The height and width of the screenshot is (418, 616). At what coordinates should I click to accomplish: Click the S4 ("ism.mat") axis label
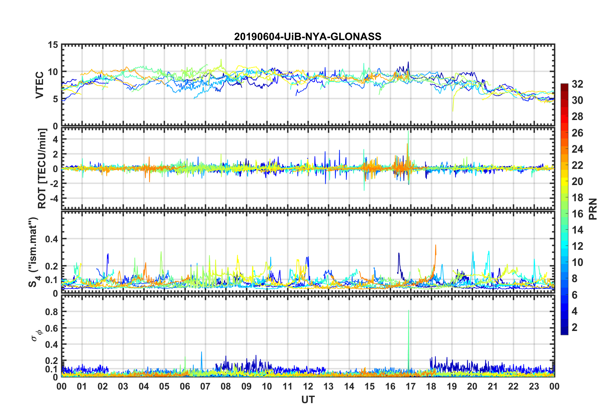coord(33,252)
